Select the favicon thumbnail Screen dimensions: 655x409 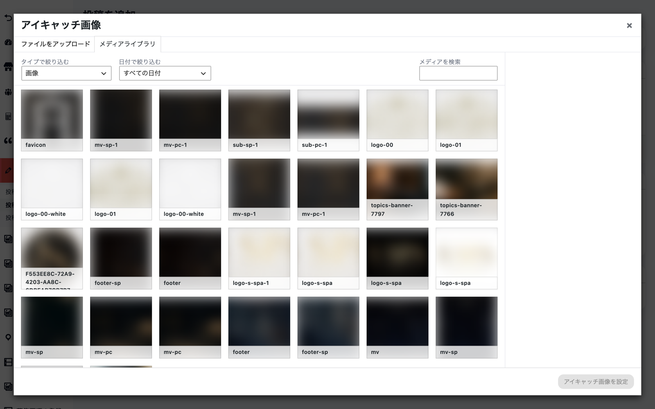[52, 120]
